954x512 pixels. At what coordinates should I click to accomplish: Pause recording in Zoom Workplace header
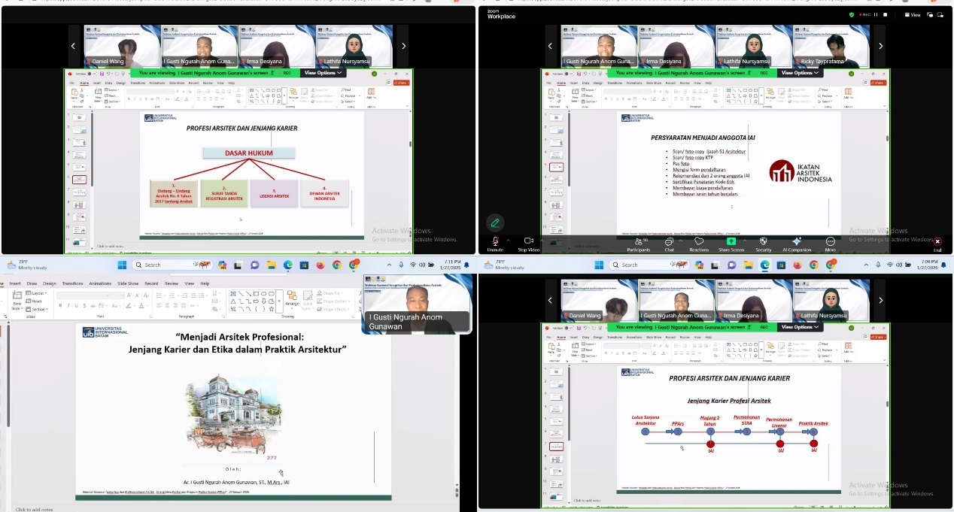pyautogui.click(x=875, y=14)
